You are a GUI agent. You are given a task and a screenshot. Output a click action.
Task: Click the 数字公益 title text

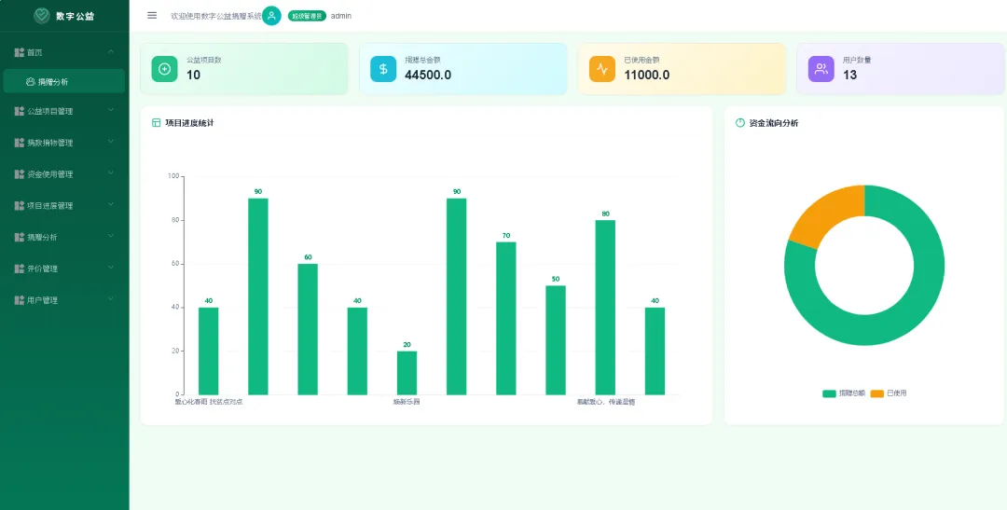(76, 16)
